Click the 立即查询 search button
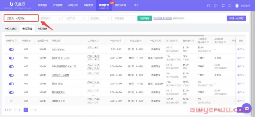This screenshot has width=255, height=117. click(145, 18)
